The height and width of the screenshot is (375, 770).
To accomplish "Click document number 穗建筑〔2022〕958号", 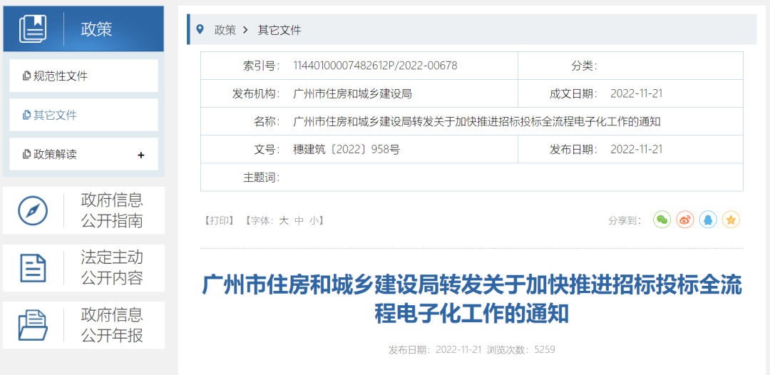I will [x=346, y=149].
